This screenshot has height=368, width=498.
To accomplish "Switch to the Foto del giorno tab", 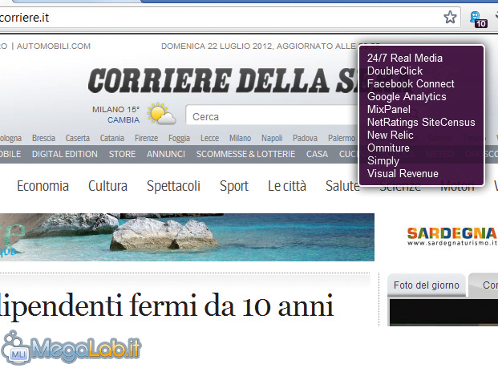I will pyautogui.click(x=426, y=285).
